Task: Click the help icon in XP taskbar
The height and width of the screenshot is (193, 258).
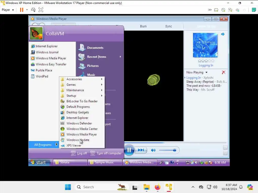Action: pyautogui.click(x=172, y=163)
